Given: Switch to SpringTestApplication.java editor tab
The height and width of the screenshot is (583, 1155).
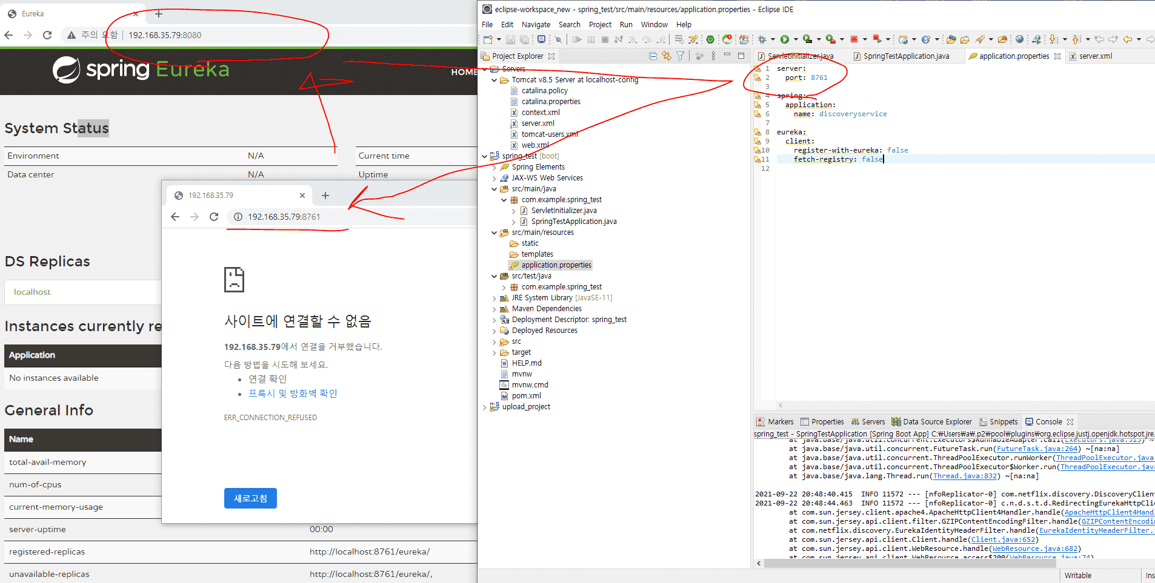Looking at the screenshot, I should [x=905, y=56].
